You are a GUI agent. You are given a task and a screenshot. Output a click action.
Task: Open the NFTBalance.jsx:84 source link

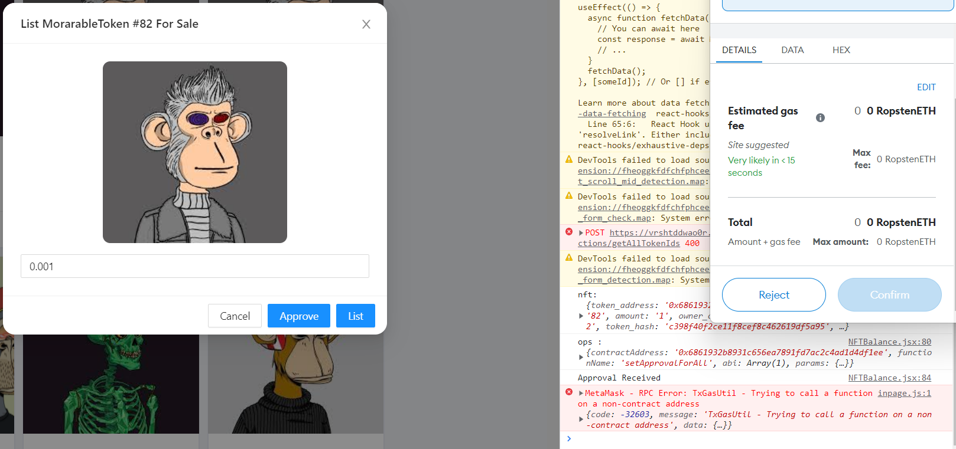pyautogui.click(x=890, y=378)
